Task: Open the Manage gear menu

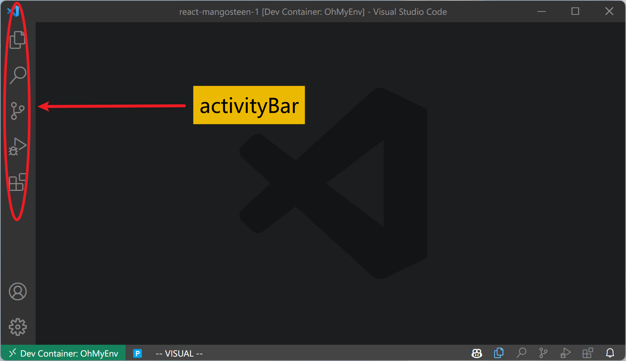Action: [18, 327]
